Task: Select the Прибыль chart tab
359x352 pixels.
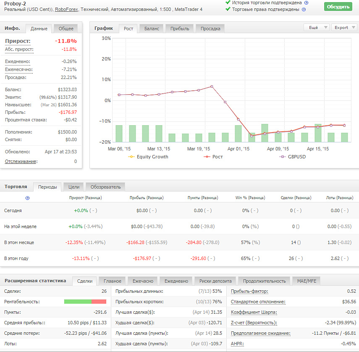Action: click(x=180, y=29)
